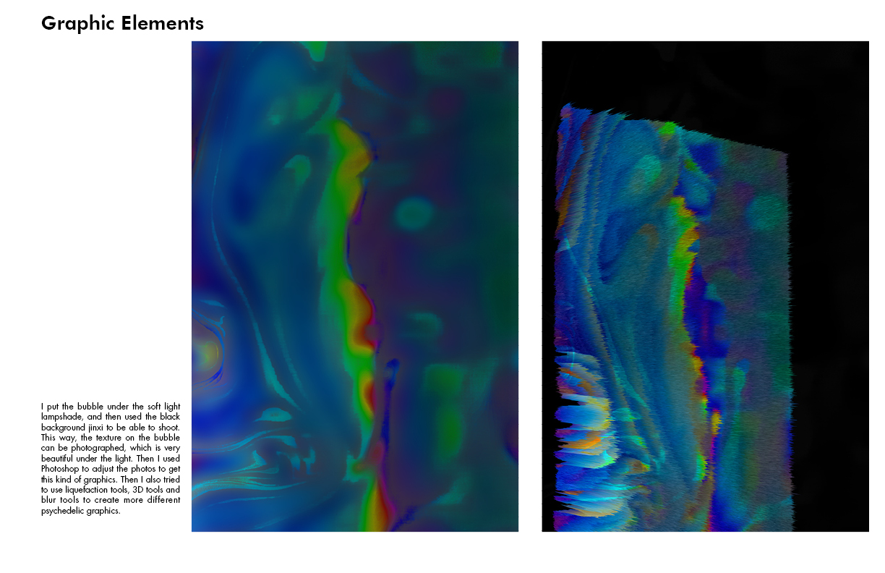Click the words "psychedelic graphics" ending the paragraph
This screenshot has width=885, height=573.
tap(80, 511)
